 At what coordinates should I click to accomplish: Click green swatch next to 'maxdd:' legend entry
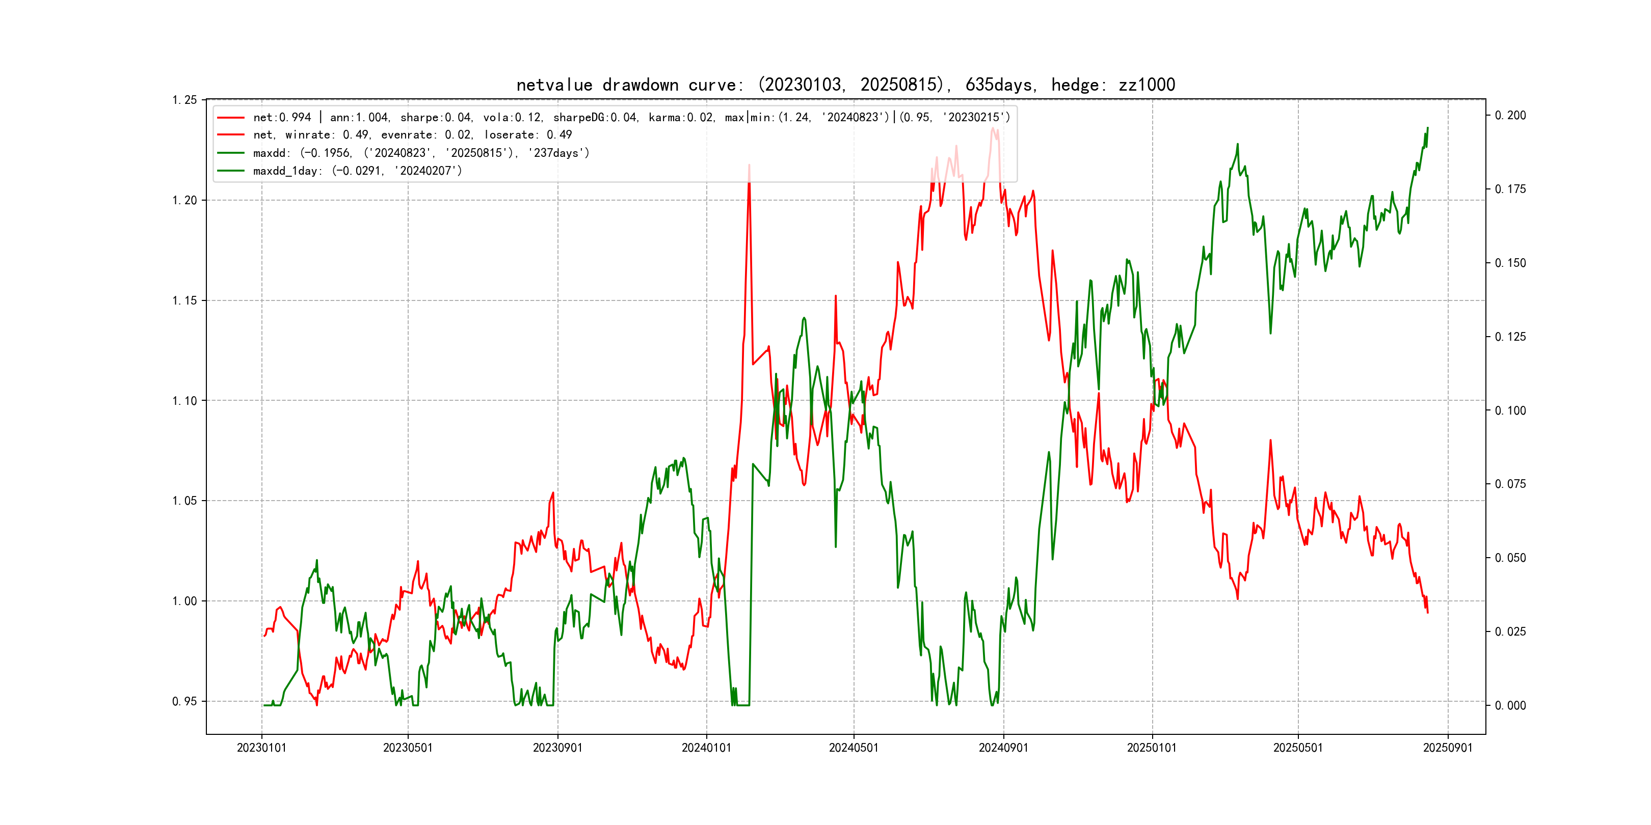[x=231, y=153]
